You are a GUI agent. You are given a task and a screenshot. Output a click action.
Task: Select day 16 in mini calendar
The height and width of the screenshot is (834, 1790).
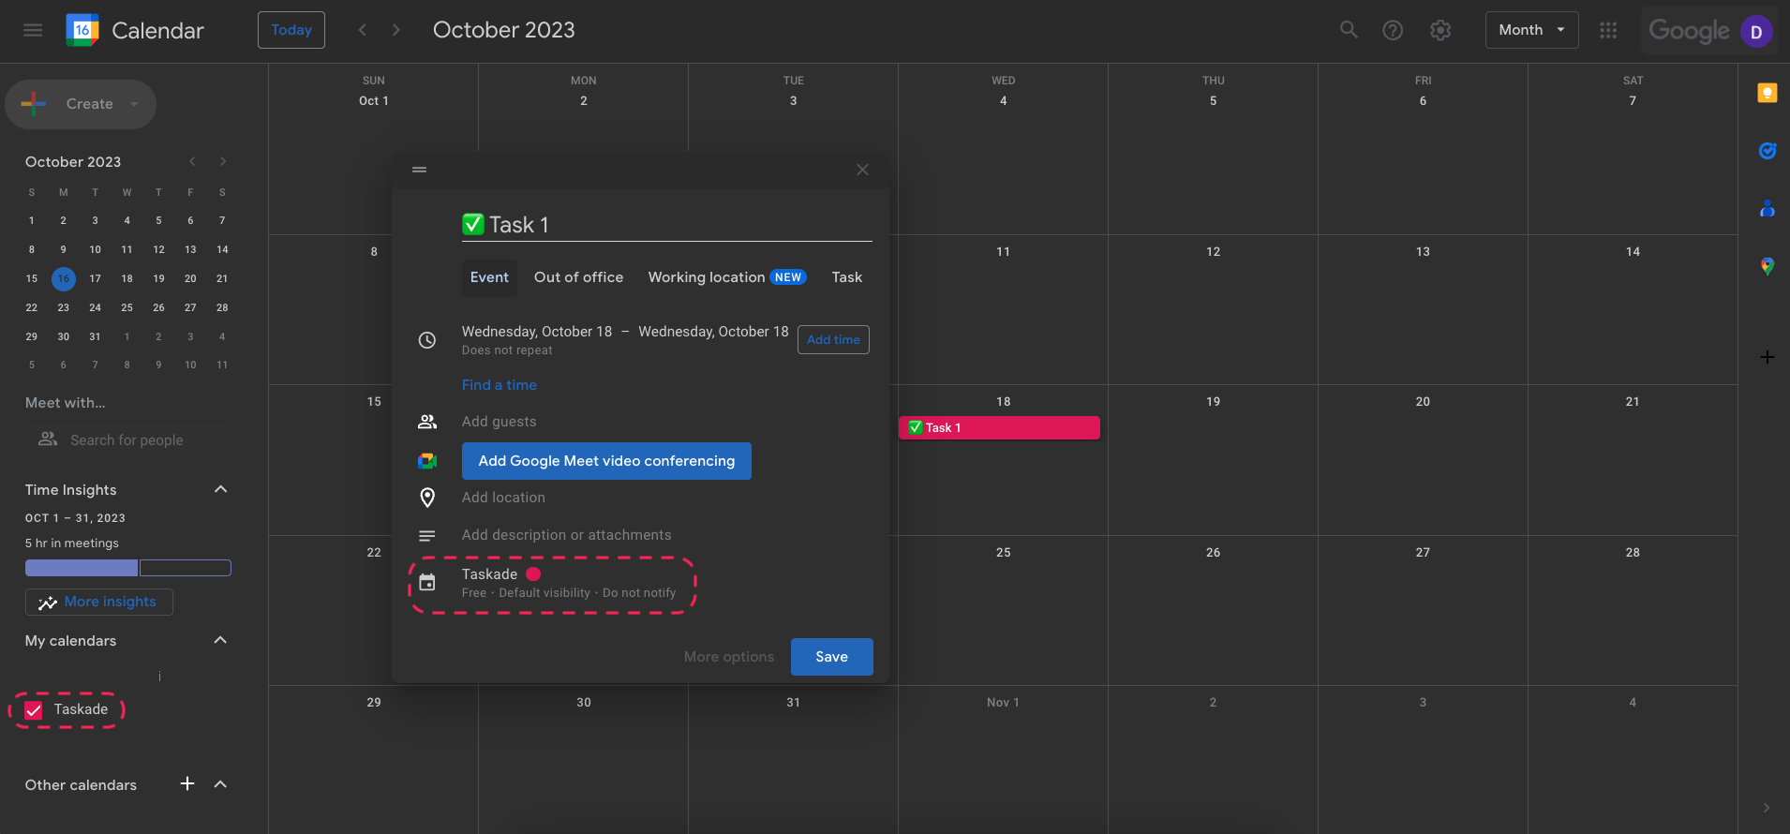click(x=63, y=278)
